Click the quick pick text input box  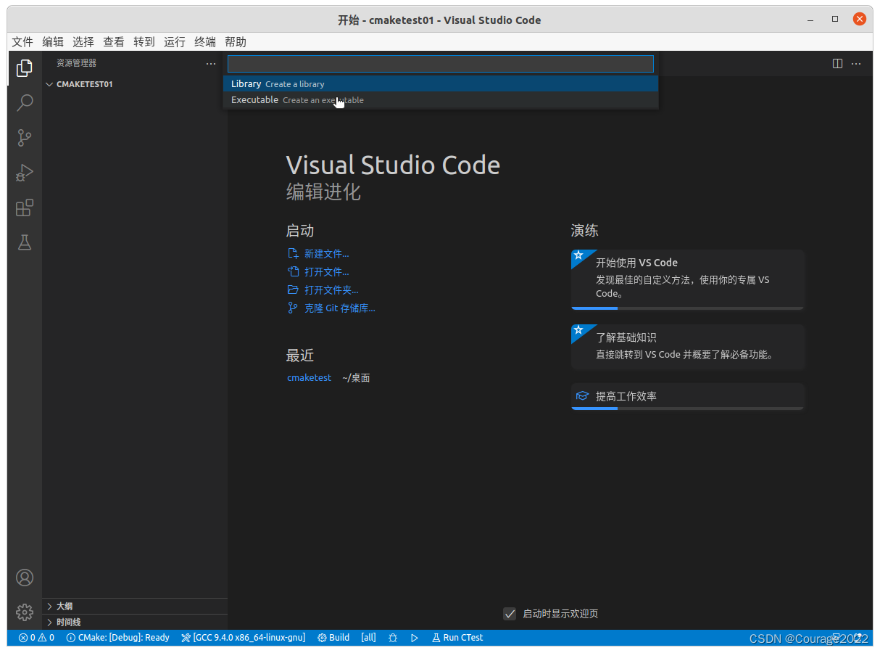pos(441,64)
